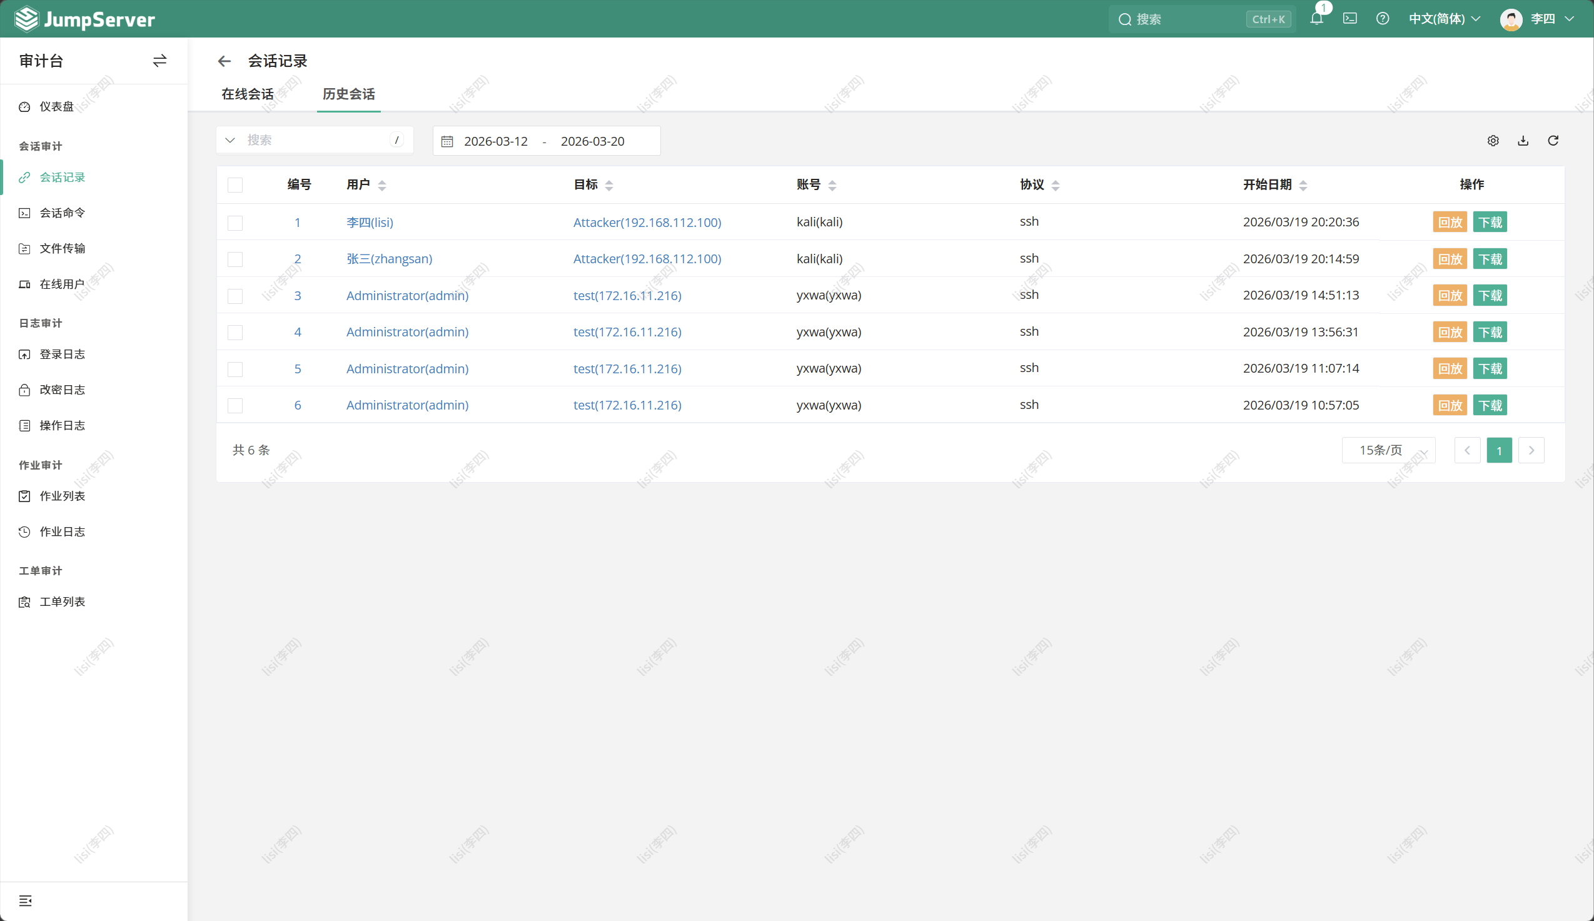Check the row for session 4
The width and height of the screenshot is (1594, 921).
pos(235,333)
